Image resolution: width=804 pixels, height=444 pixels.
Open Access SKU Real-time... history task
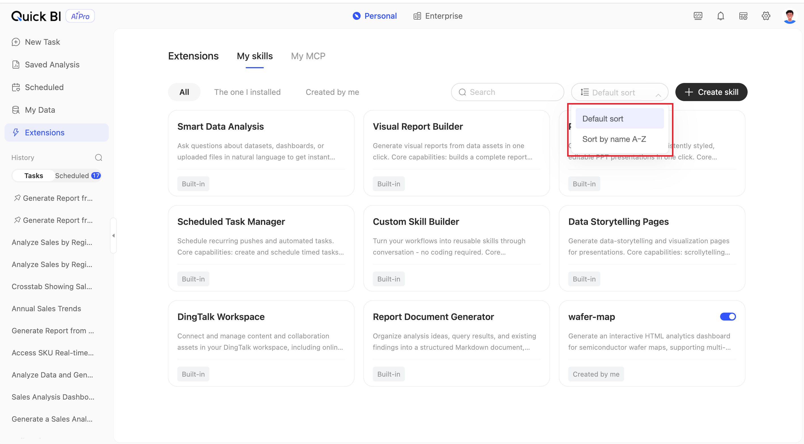pos(53,353)
